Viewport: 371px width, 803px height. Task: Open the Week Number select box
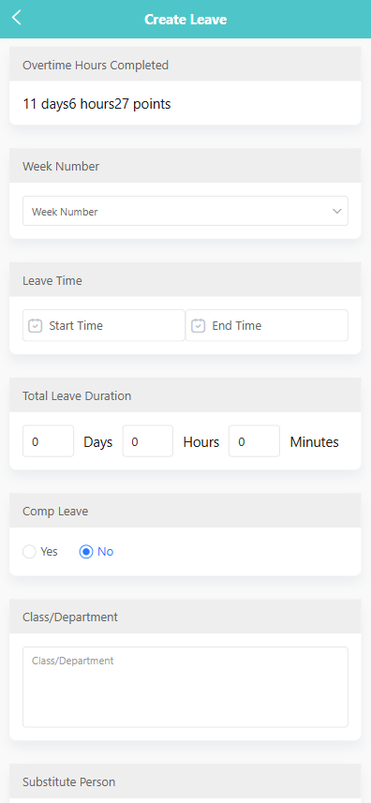[185, 211]
